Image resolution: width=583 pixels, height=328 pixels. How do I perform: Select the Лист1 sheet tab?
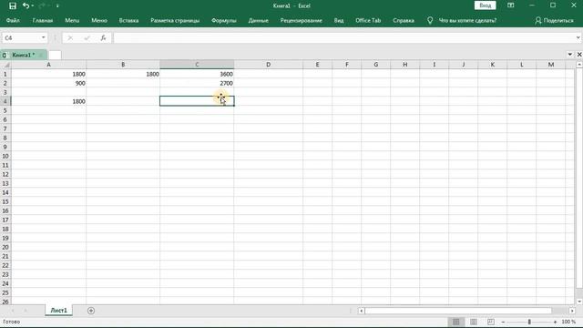(x=58, y=311)
